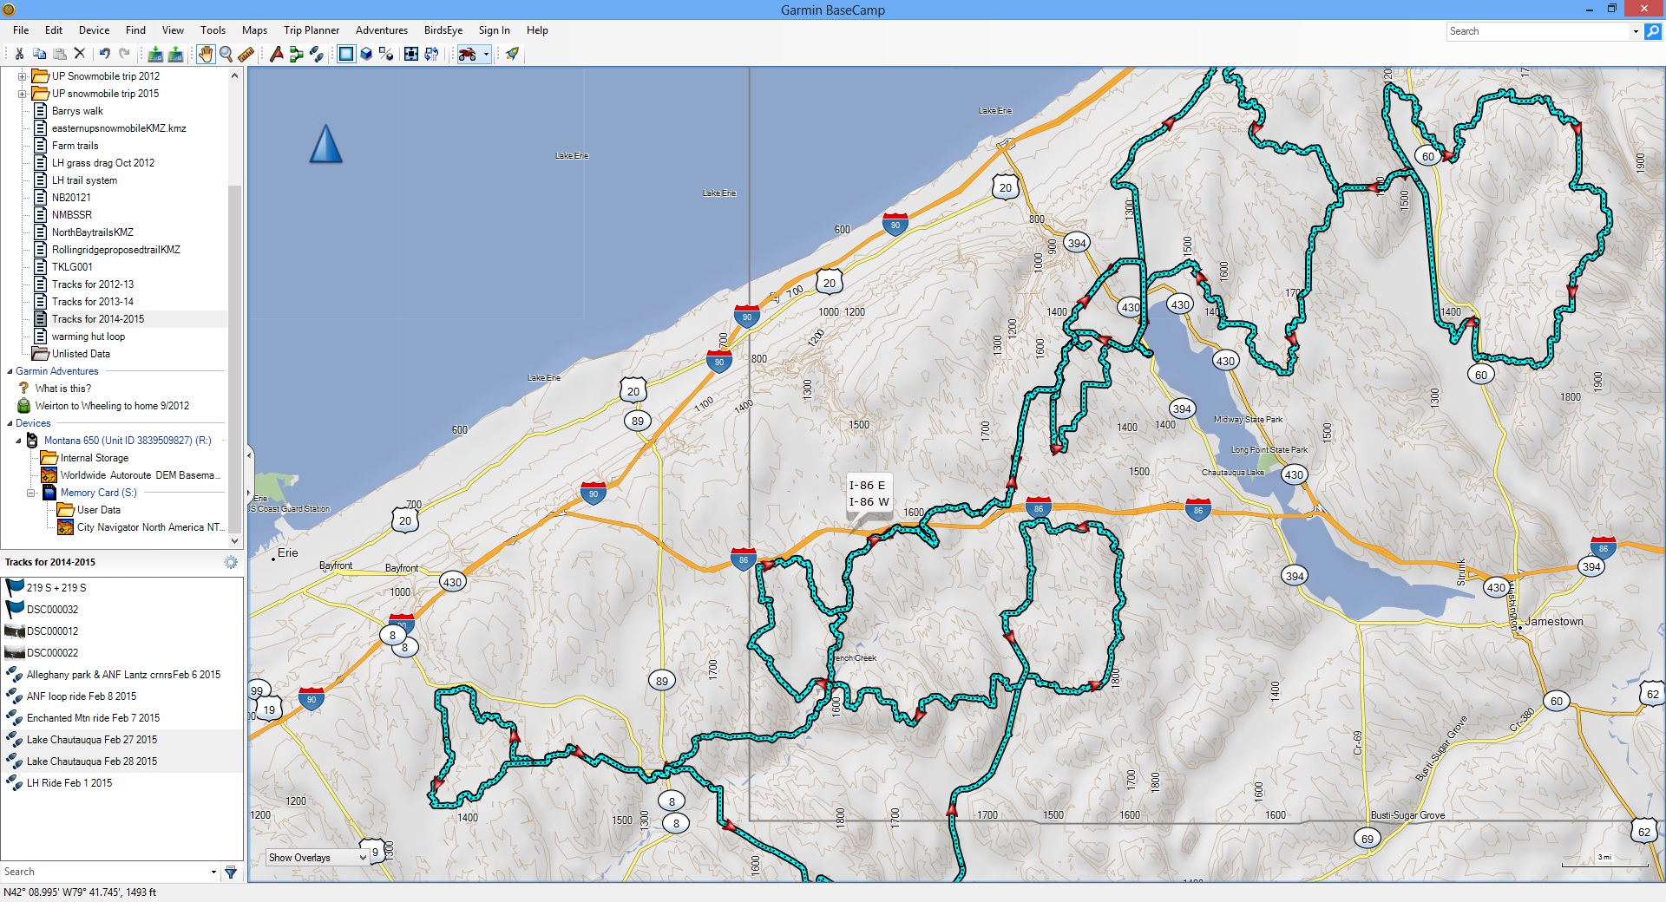Click the blue search magnifier button top right

(1653, 31)
